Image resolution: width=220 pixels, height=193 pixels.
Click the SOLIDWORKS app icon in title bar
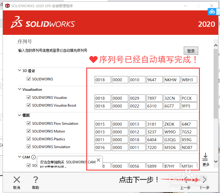[7, 6]
